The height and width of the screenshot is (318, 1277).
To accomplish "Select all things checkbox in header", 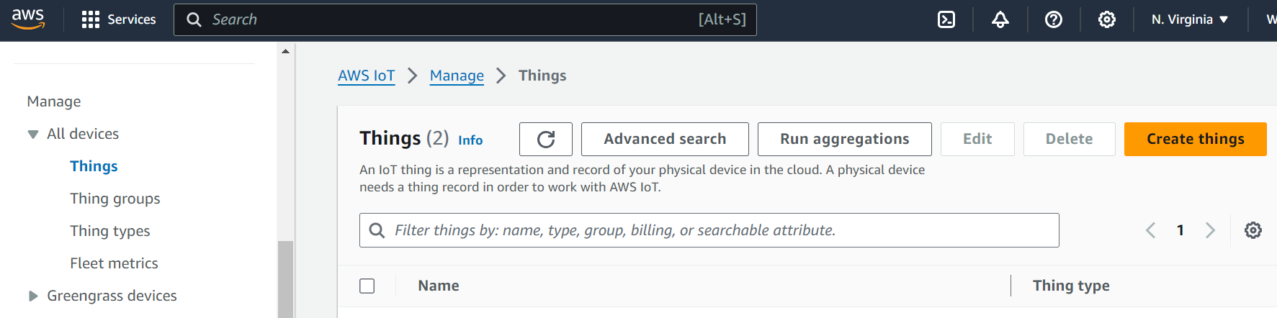I will [367, 286].
